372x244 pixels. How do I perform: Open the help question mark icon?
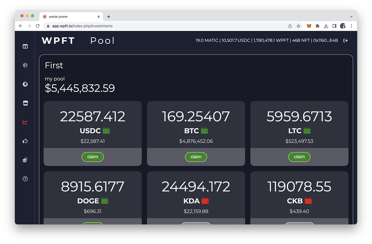pos(25,179)
